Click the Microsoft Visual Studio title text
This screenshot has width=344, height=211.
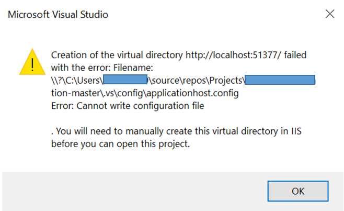click(58, 15)
